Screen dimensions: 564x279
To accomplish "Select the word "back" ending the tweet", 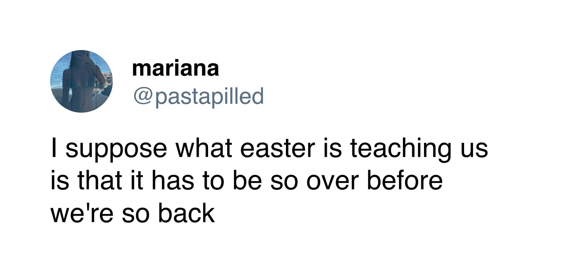I will point(186,213).
